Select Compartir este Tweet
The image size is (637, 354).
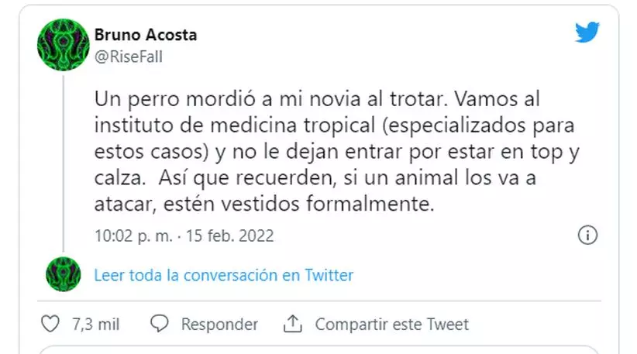click(x=391, y=324)
